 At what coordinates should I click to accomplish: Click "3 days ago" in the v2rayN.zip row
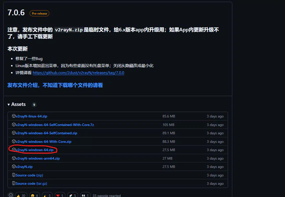(215, 167)
